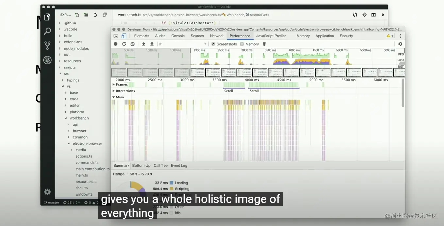Split the VS Code editor

[373, 15]
